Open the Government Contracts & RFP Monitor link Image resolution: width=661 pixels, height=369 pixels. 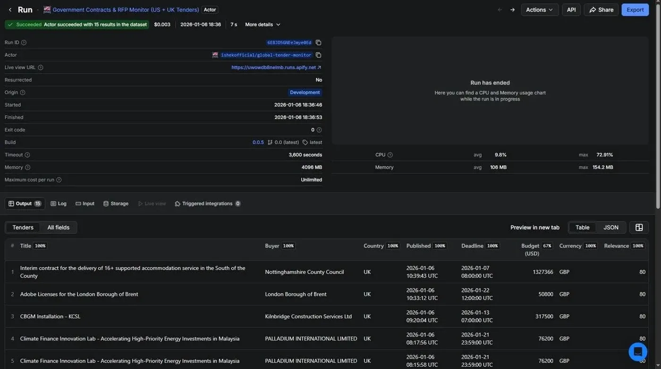pyautogui.click(x=126, y=9)
